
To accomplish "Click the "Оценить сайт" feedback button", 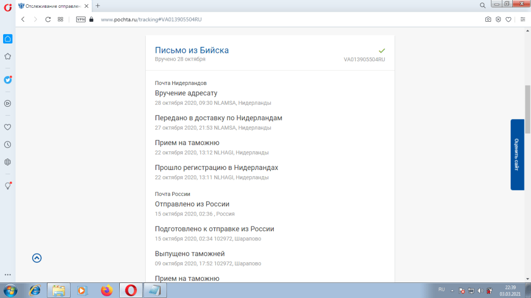I will [x=516, y=154].
